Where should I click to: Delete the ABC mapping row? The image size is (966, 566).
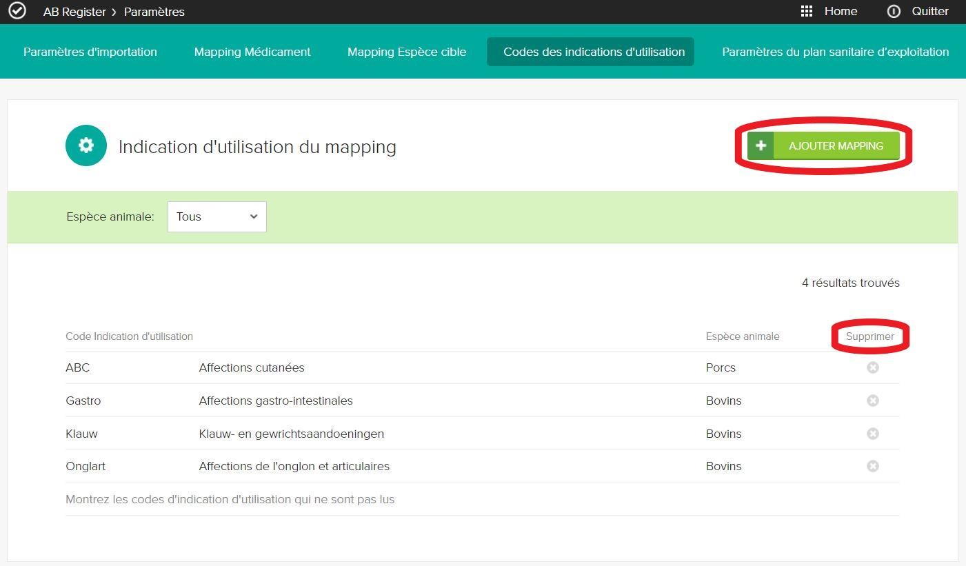[872, 367]
